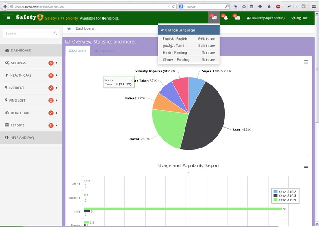Viewport: 319px width, 227px height.
Task: Open Incident sidebar item
Action: (x=31, y=88)
